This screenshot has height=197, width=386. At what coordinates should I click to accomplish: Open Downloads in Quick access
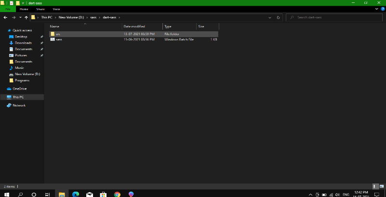tap(23, 43)
